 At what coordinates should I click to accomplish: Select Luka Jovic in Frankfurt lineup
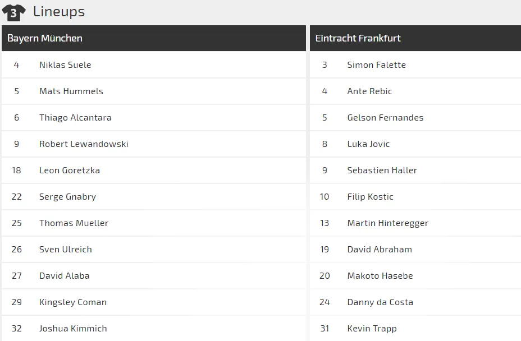[x=368, y=144]
